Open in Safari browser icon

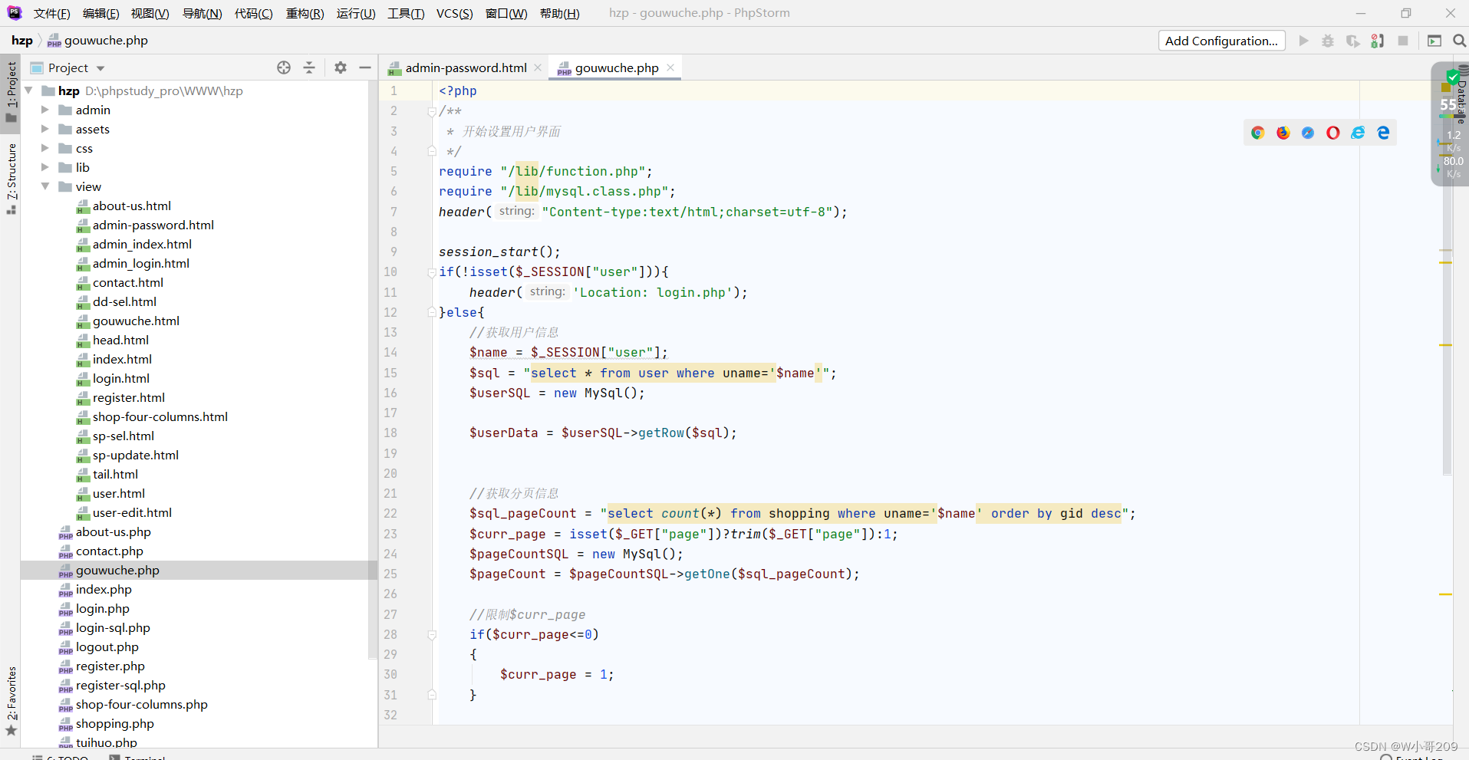click(x=1308, y=133)
